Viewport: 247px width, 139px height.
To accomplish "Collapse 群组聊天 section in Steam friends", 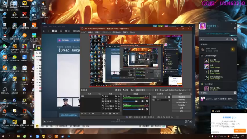I will tap(200, 93).
